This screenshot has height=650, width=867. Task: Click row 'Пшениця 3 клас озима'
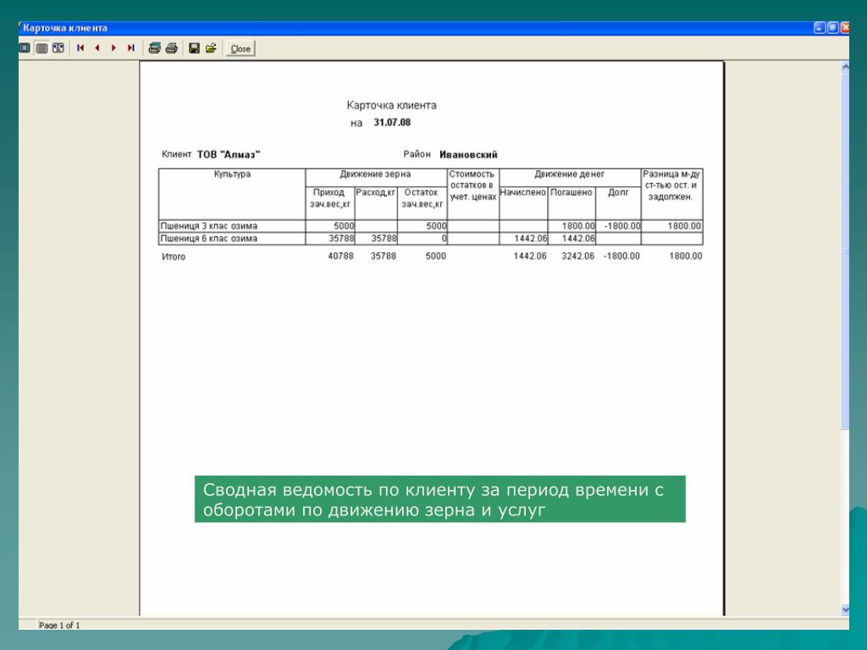click(x=430, y=225)
